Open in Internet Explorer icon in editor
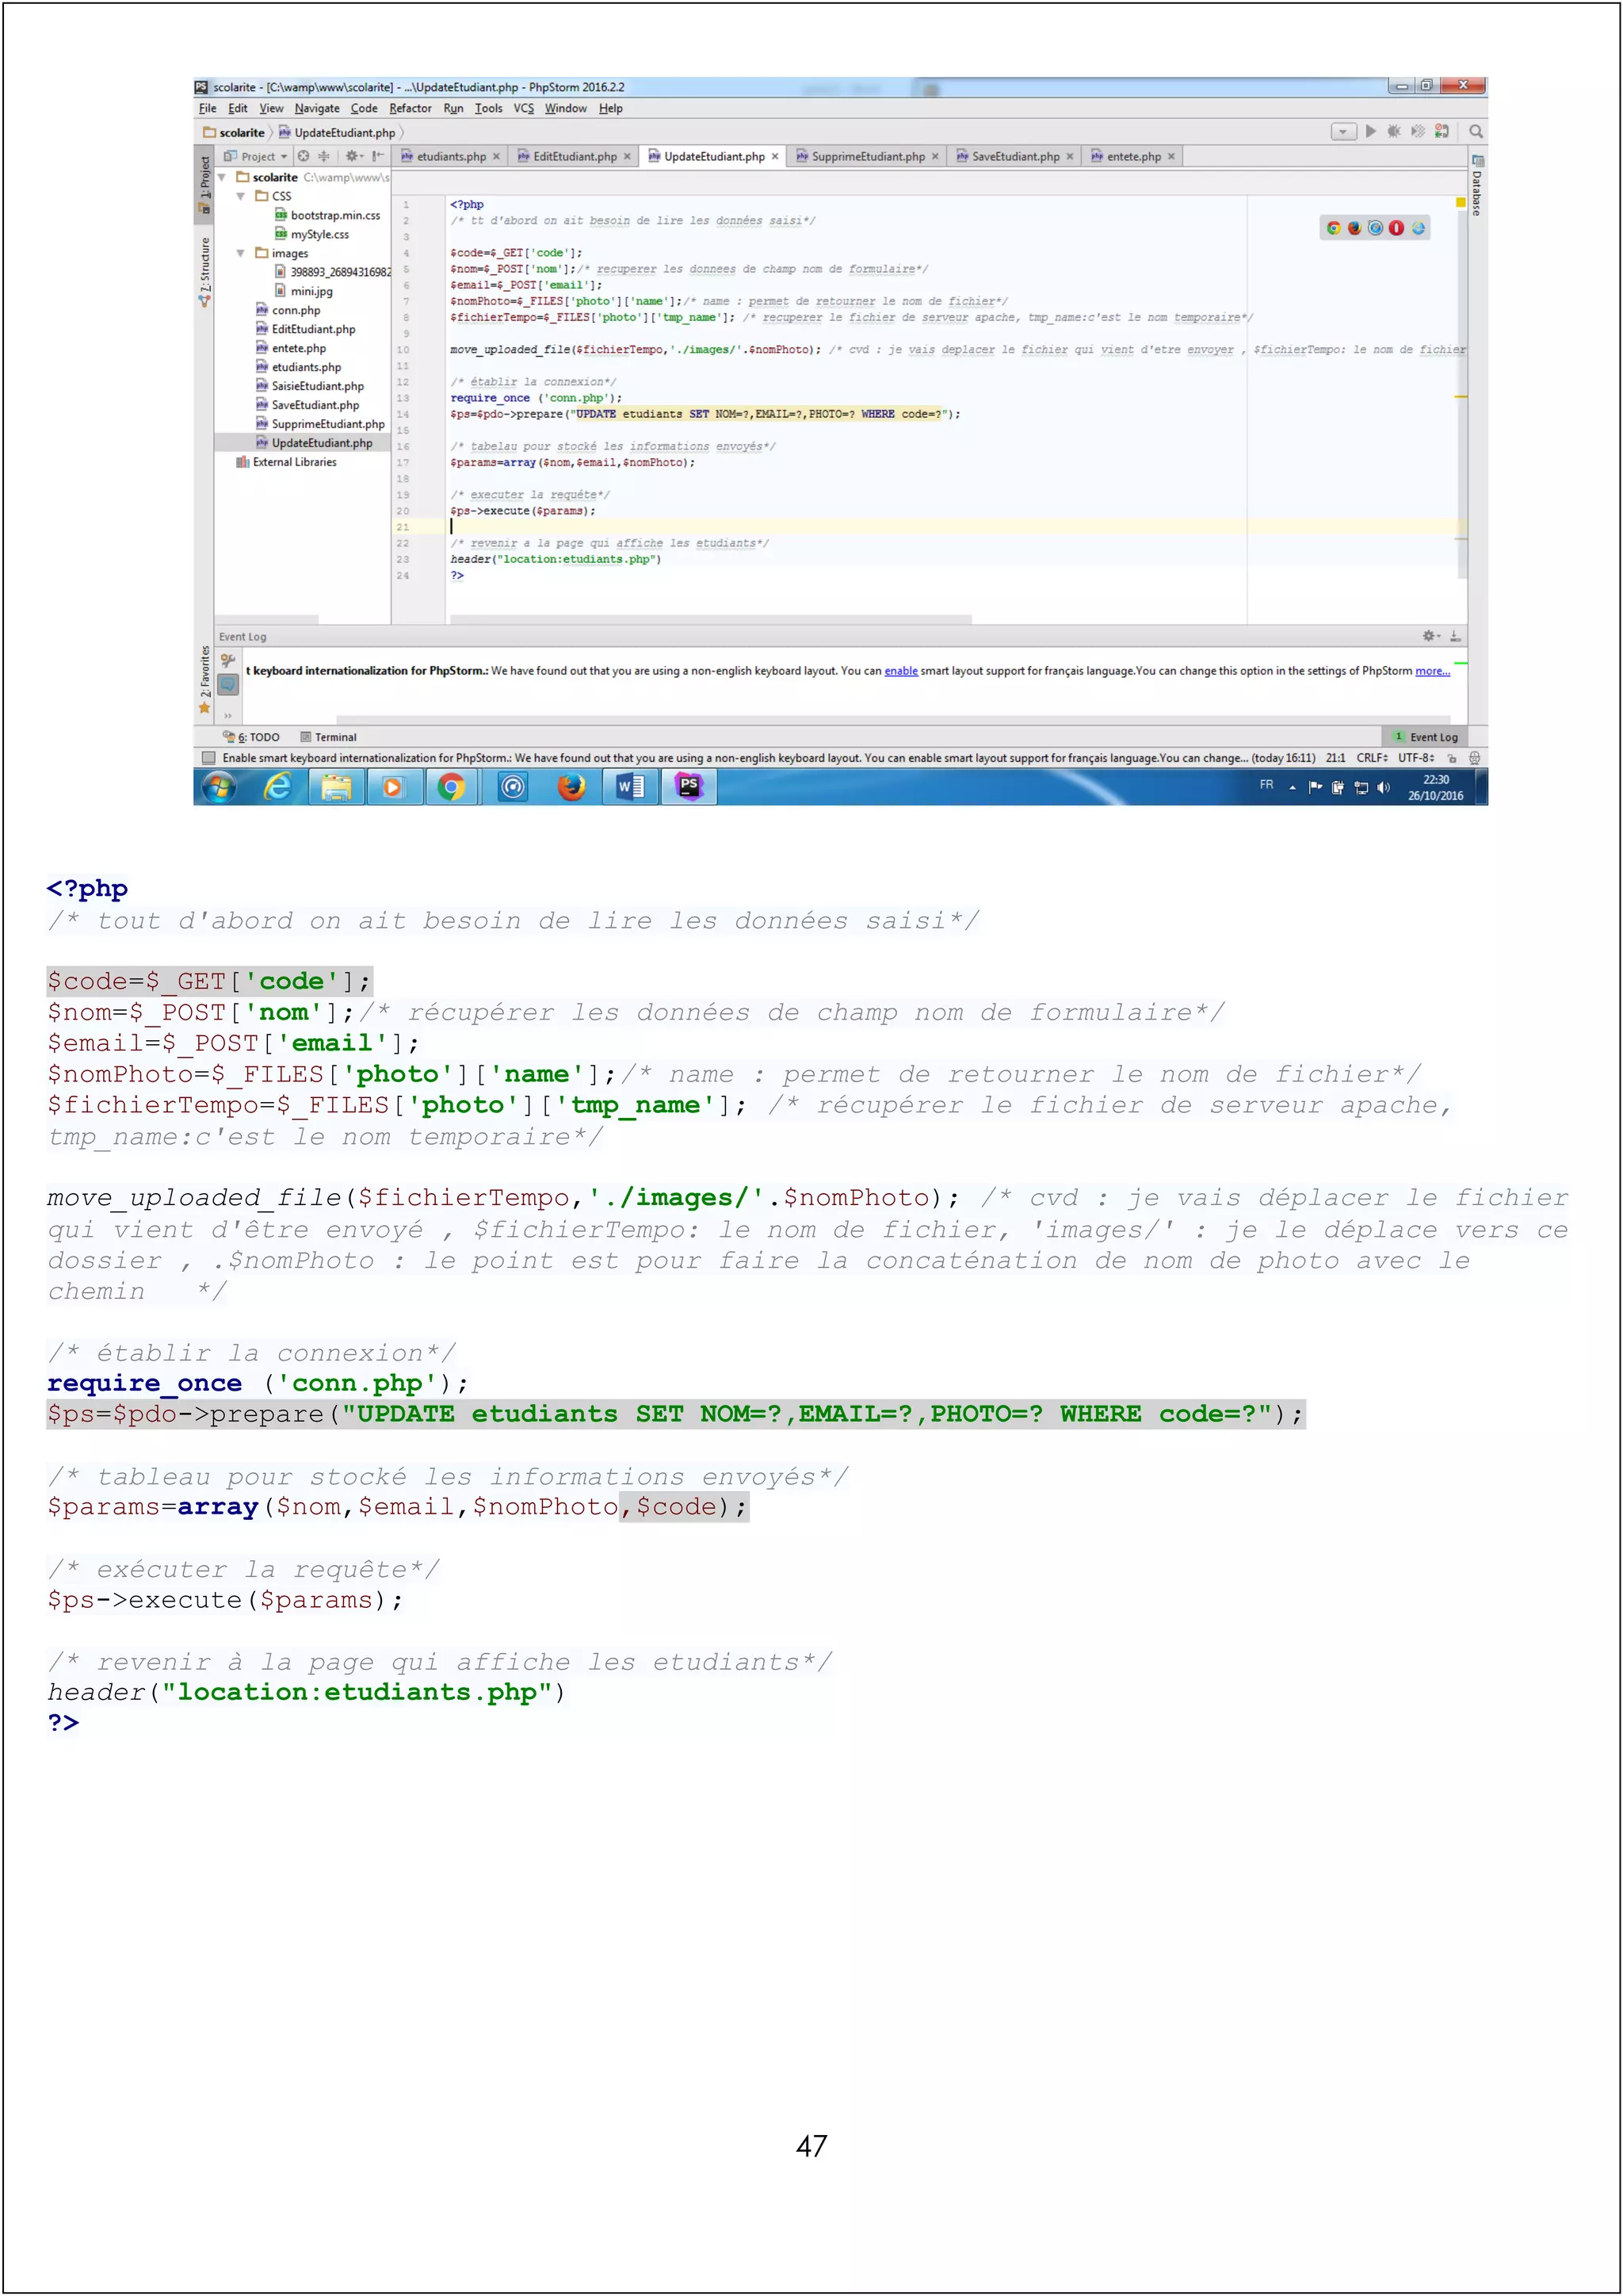This screenshot has height=2296, width=1623. (1418, 228)
